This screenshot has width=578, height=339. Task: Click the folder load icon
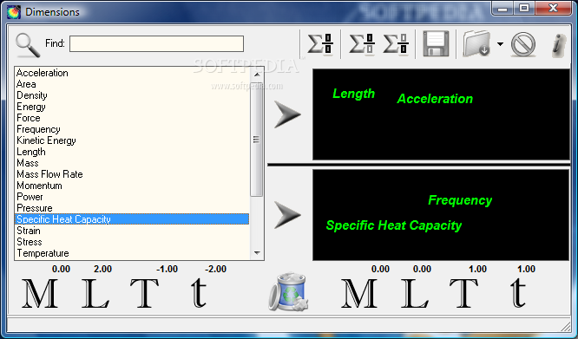point(477,44)
